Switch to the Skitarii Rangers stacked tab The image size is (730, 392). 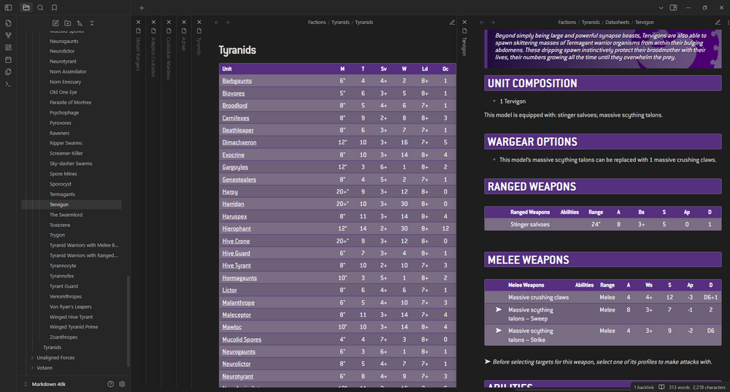pos(138,53)
